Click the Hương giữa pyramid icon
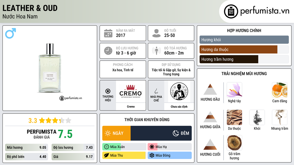This screenshot has width=294, height=165. tap(210, 117)
